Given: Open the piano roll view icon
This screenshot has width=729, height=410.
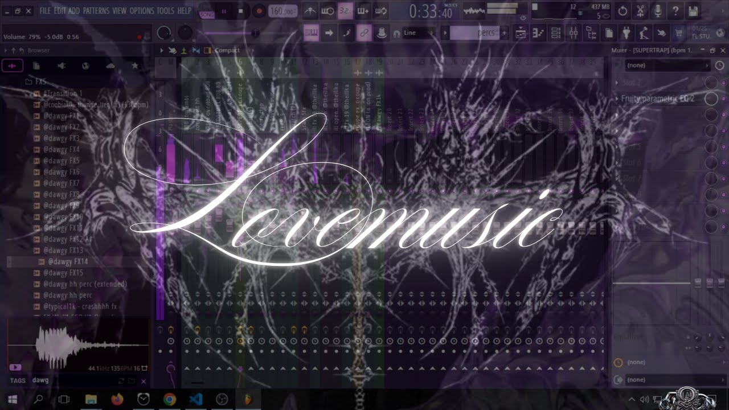Looking at the screenshot, I should click(x=538, y=33).
